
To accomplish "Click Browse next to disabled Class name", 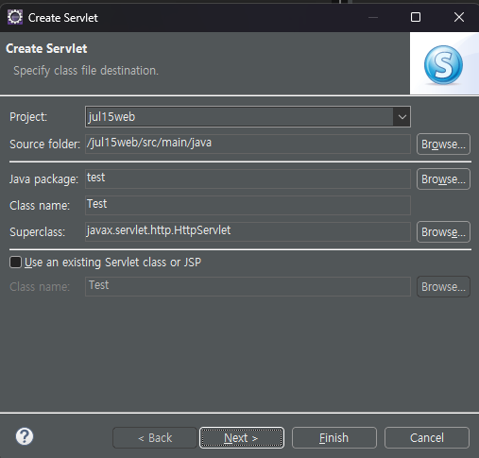I will [x=443, y=287].
